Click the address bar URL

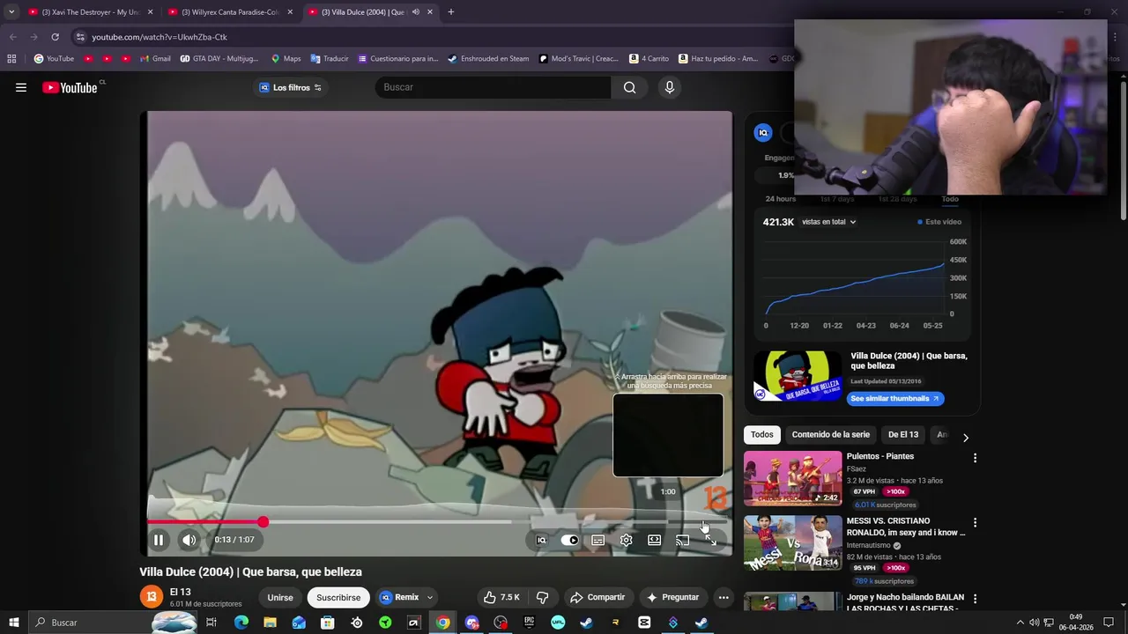coord(160,37)
